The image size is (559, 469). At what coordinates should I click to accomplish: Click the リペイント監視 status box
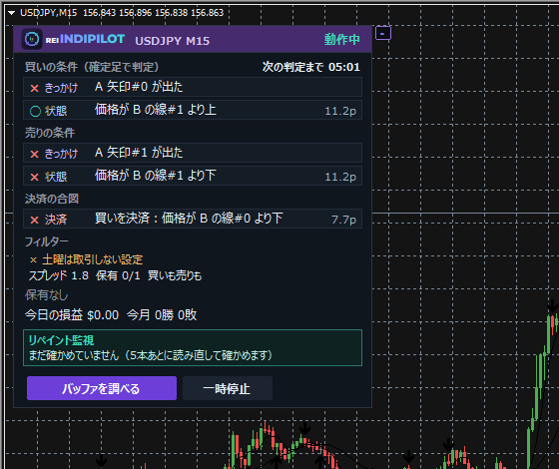coord(193,348)
